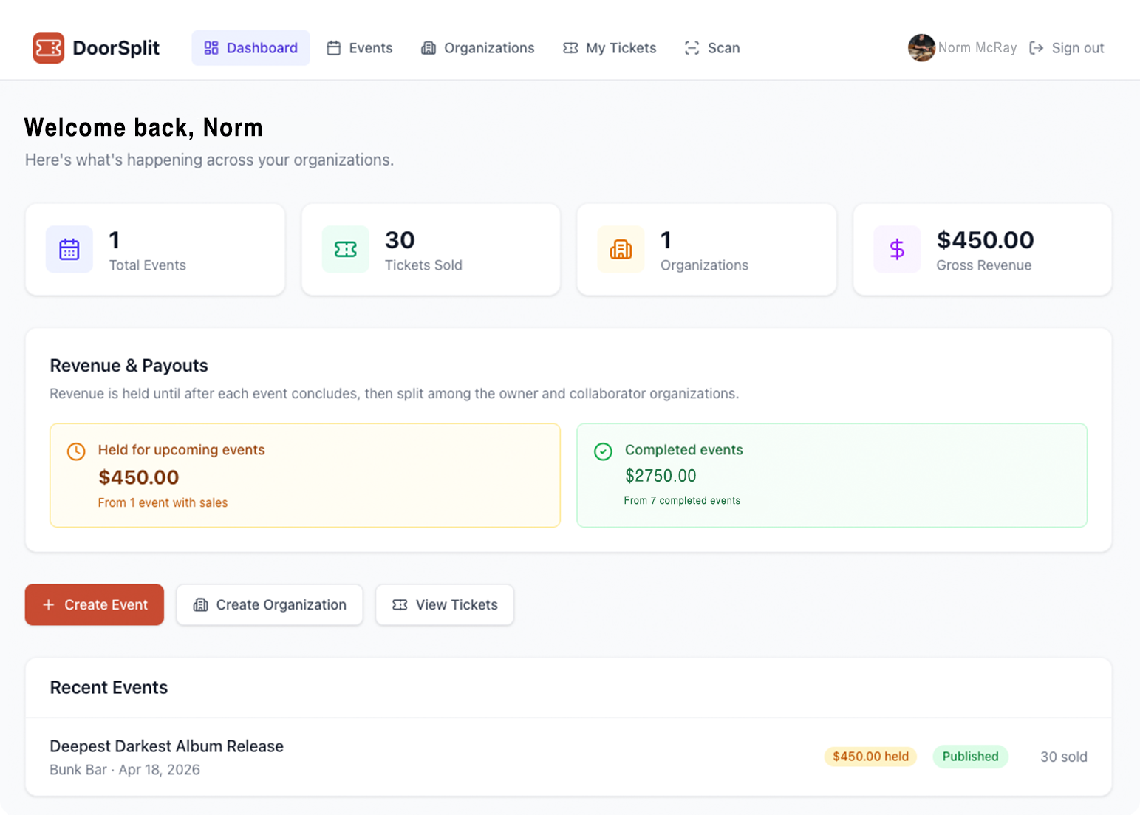Open Norm McRay's profile avatar
The width and height of the screenshot is (1140, 815).
921,48
